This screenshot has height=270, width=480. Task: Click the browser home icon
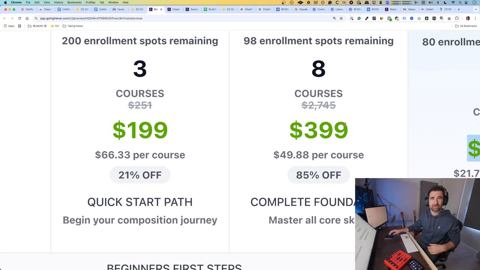(x=27, y=18)
